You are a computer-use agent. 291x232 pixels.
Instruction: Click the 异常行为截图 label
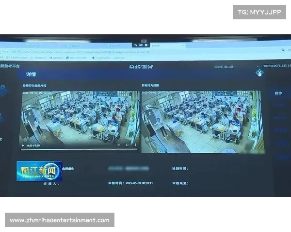click(x=150, y=85)
